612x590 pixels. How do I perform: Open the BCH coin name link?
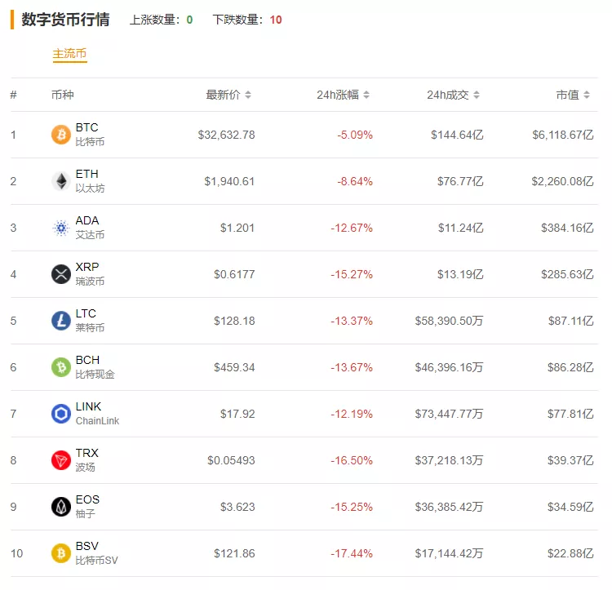coord(87,360)
